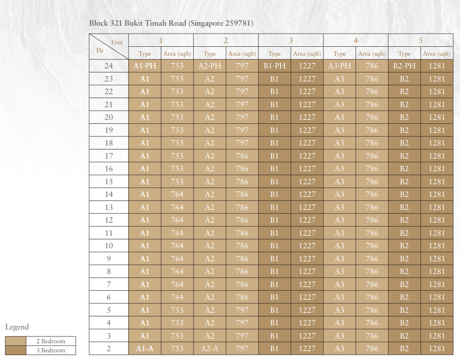Select floor number 17 row label
Image resolution: width=460 pixels, height=363 pixels.
pos(109,156)
